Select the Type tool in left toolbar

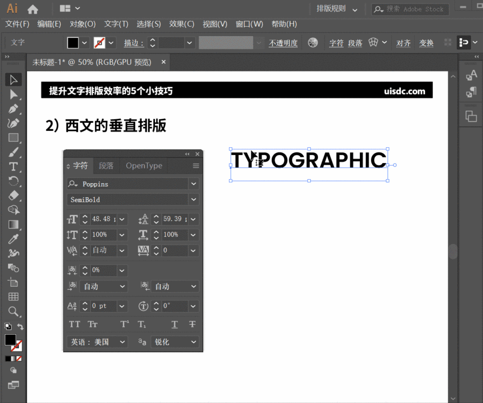coord(14,167)
